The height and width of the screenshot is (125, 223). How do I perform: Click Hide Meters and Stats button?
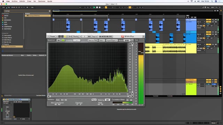(105, 36)
